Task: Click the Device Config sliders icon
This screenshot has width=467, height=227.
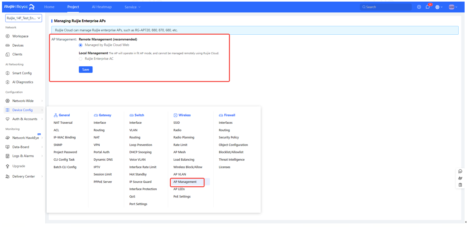Action: 8,110
